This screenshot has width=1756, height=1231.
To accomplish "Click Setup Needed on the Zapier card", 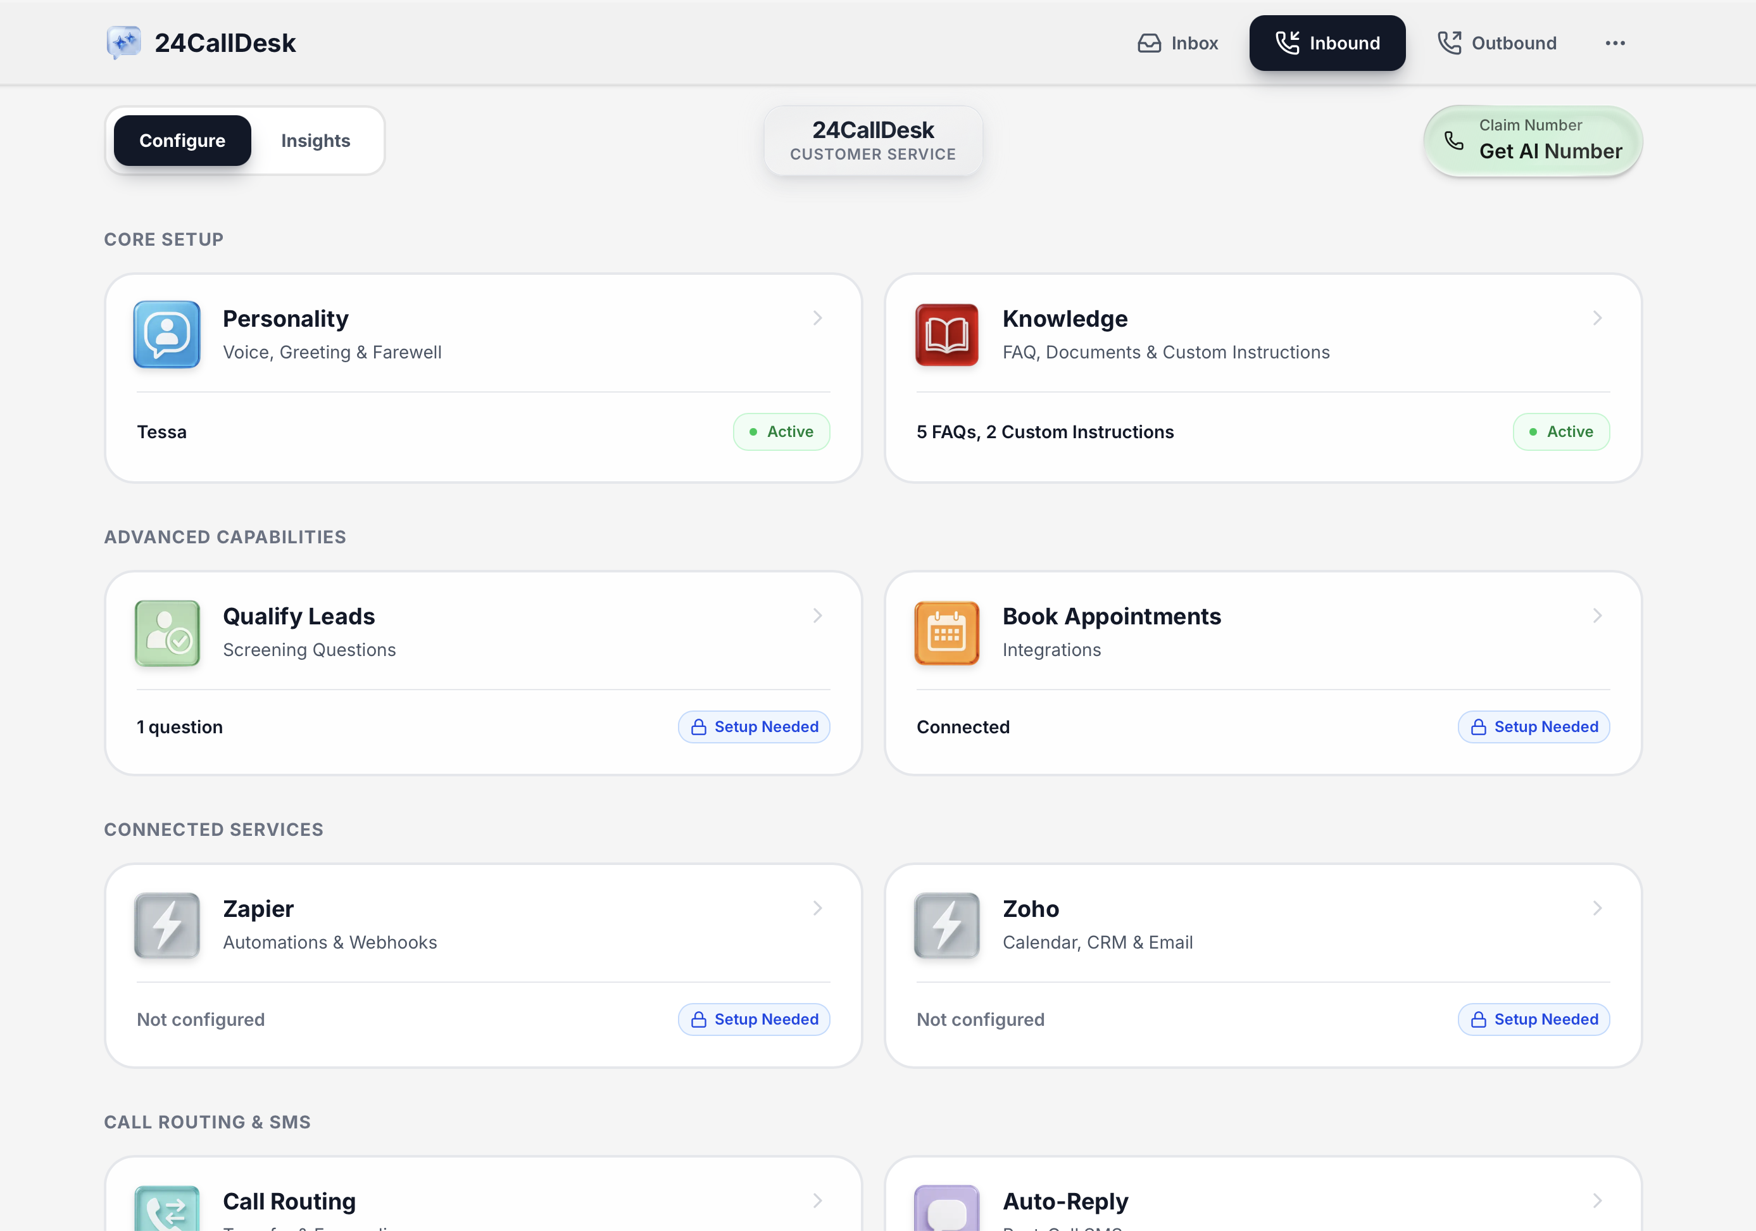I will 753,1019.
